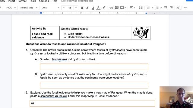
Task: Open 'Last edit was seconds ago' history link
Action: click(x=77, y=1)
